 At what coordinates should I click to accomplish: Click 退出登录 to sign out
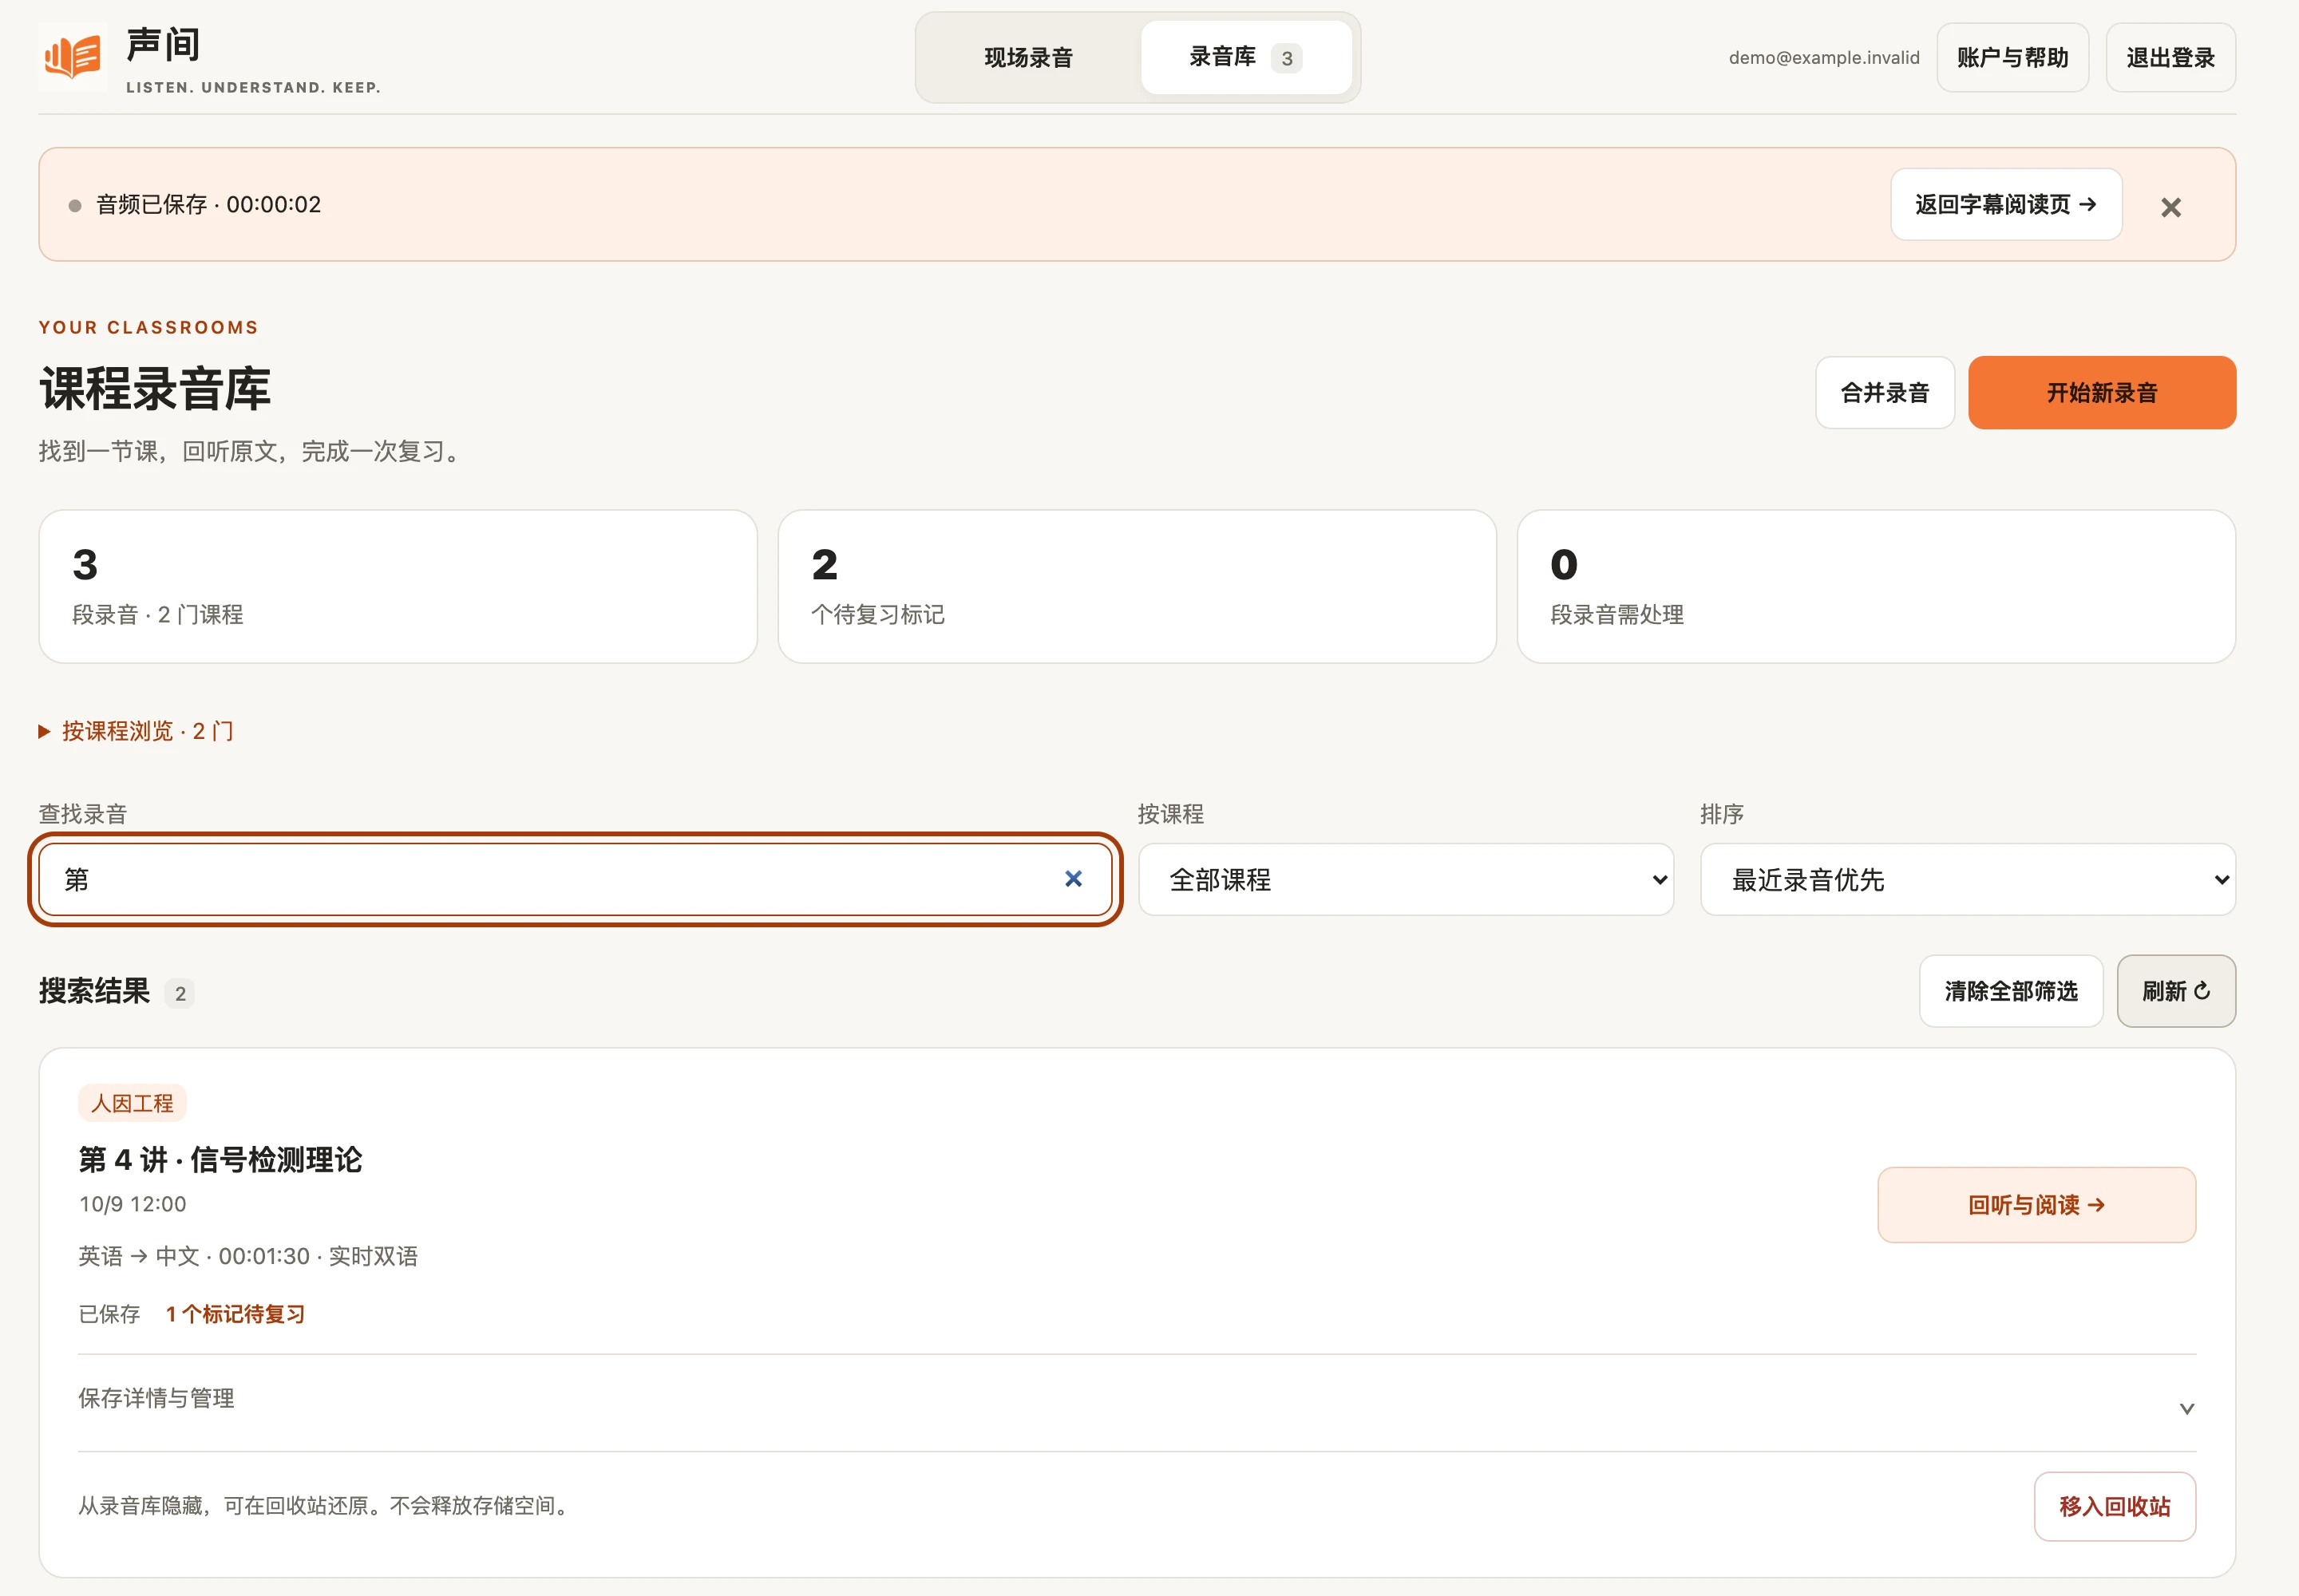(2170, 58)
